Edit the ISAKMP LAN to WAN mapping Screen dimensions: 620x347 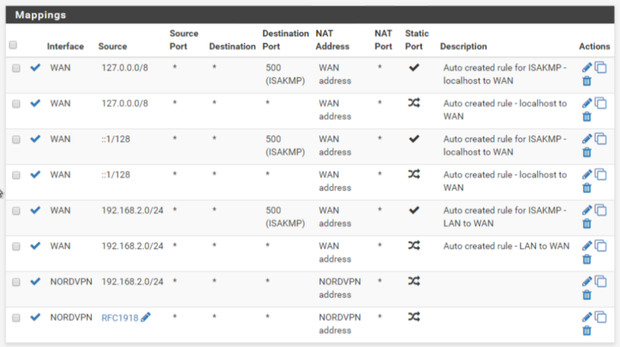tap(587, 210)
